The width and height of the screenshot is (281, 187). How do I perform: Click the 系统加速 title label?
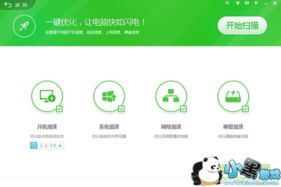[x=109, y=127]
